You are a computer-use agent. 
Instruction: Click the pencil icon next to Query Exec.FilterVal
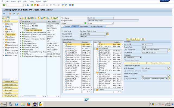(169, 79)
